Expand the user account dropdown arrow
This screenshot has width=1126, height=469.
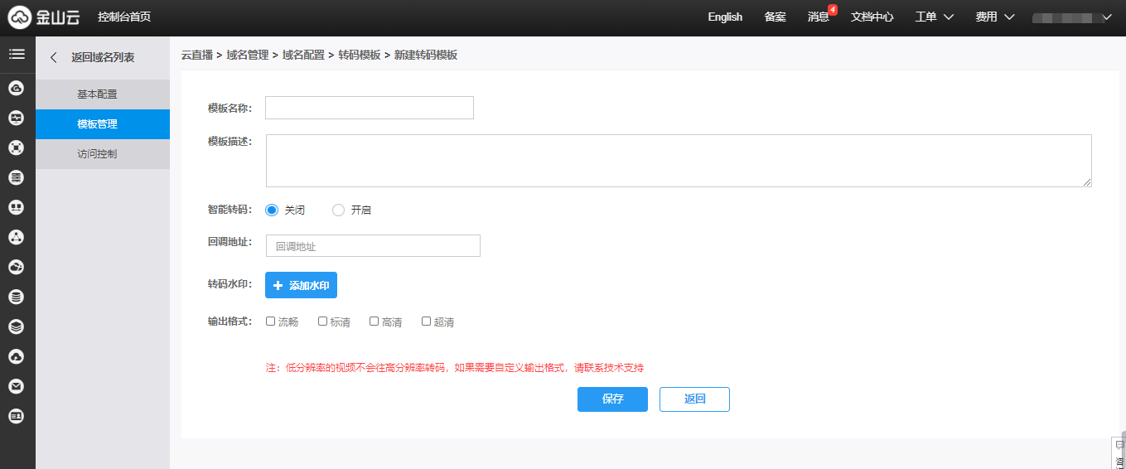[1106, 17]
